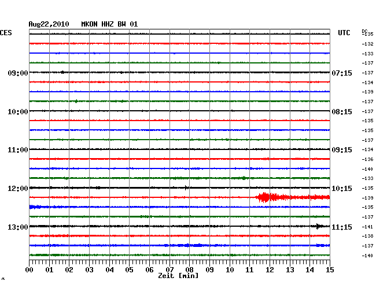Select minute tick label 02
The image size is (376, 285).
pyautogui.click(x=69, y=270)
